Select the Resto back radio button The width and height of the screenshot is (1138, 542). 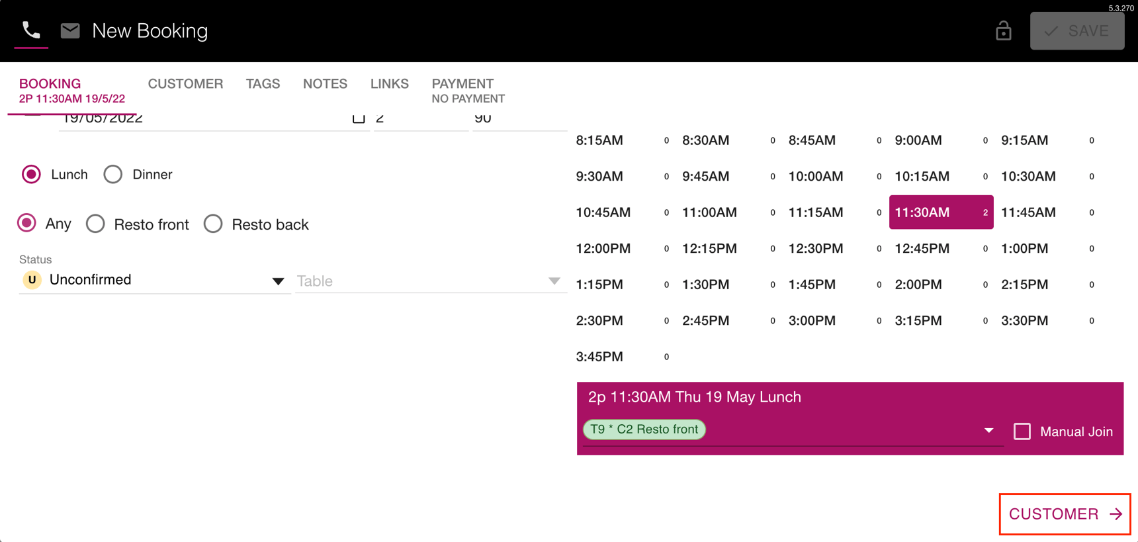pos(213,224)
